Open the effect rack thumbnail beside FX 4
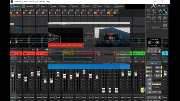 (x=157, y=92)
